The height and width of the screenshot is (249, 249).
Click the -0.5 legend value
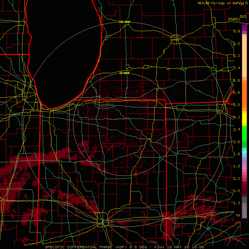[x=235, y=191]
